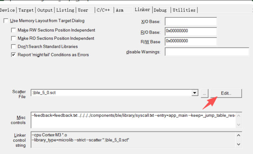253x154 pixels.
Task: Click the X/O Base input field
Action: (191, 22)
